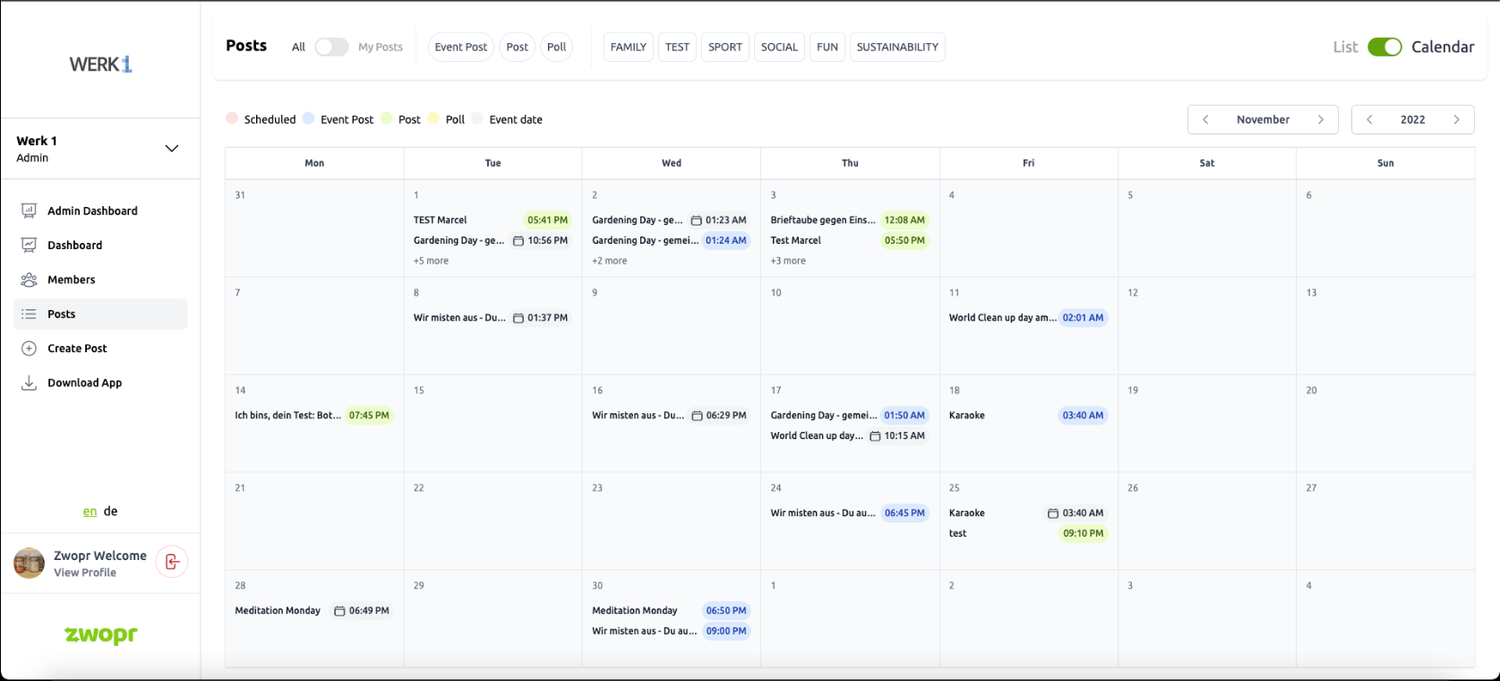Image resolution: width=1500 pixels, height=681 pixels.
Task: Open Create Post menu item
Action: 100,349
